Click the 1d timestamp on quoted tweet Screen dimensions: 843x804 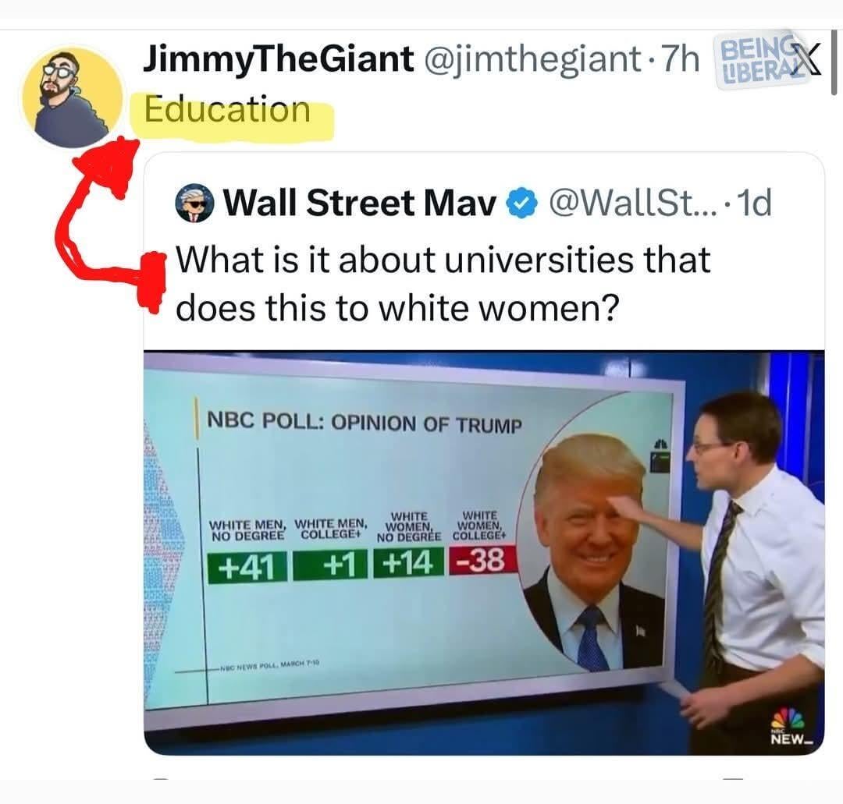(754, 204)
